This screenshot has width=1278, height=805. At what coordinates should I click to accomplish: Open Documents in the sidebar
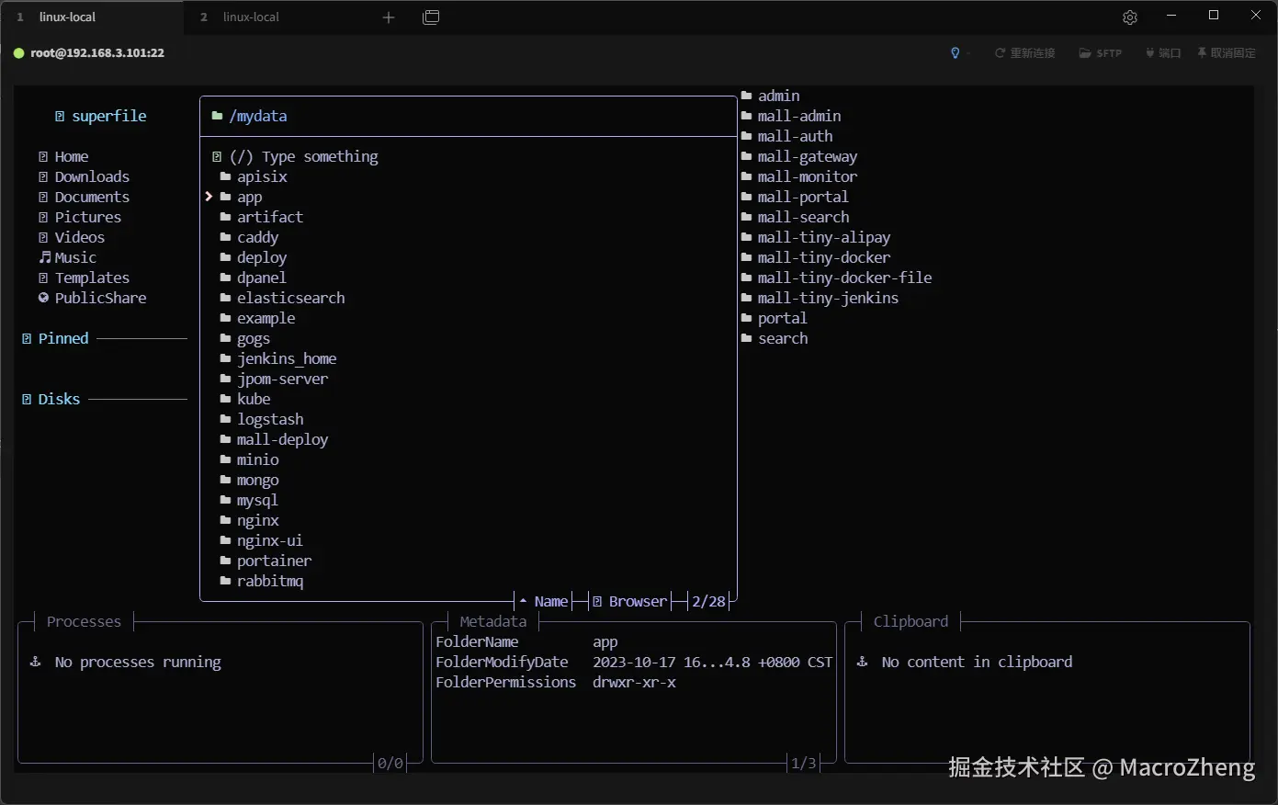(x=92, y=198)
